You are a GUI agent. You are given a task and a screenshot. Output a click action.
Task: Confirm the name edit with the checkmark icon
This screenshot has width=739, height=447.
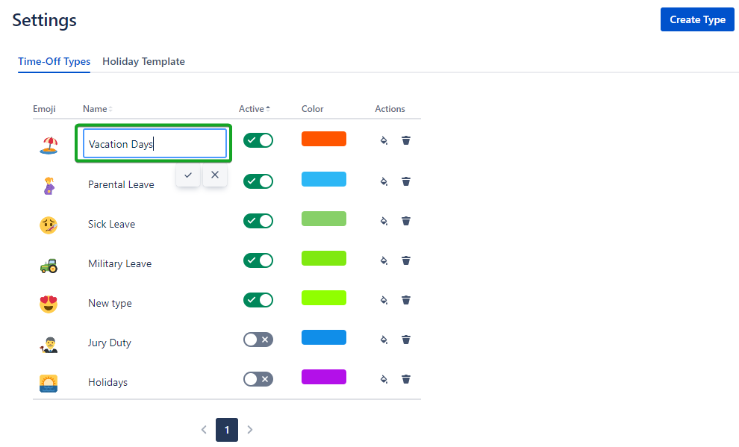click(188, 175)
